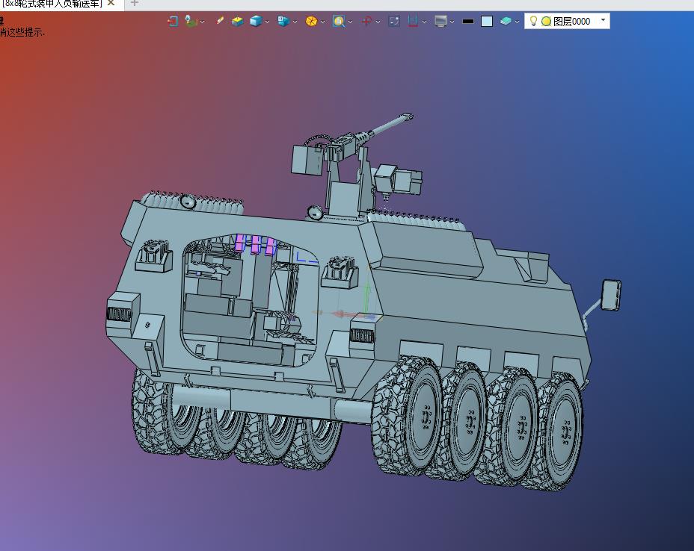
Task: Click the red coordinate axis icon
Action: pos(366,21)
